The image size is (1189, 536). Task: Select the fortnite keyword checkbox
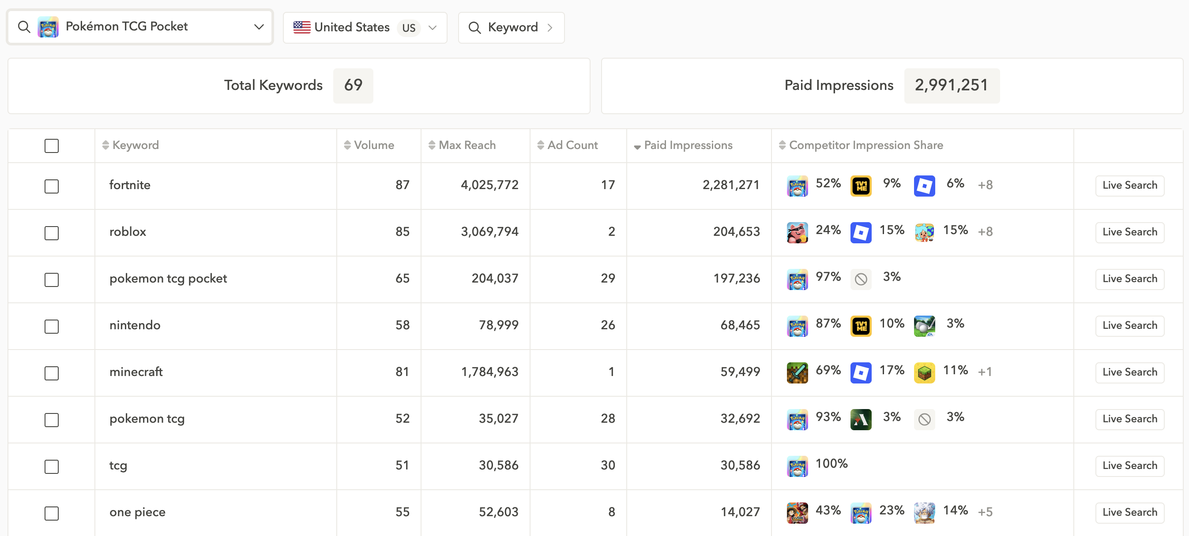click(52, 186)
